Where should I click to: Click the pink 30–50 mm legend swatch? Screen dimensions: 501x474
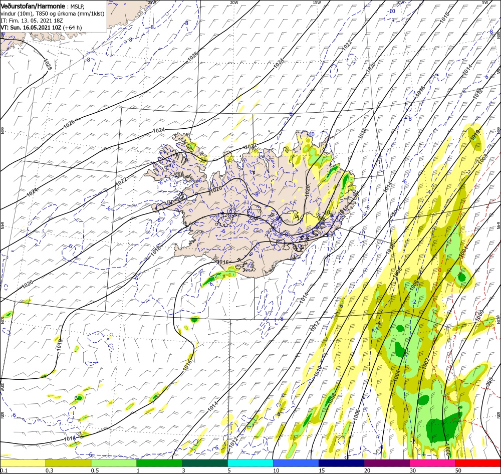[433, 463]
